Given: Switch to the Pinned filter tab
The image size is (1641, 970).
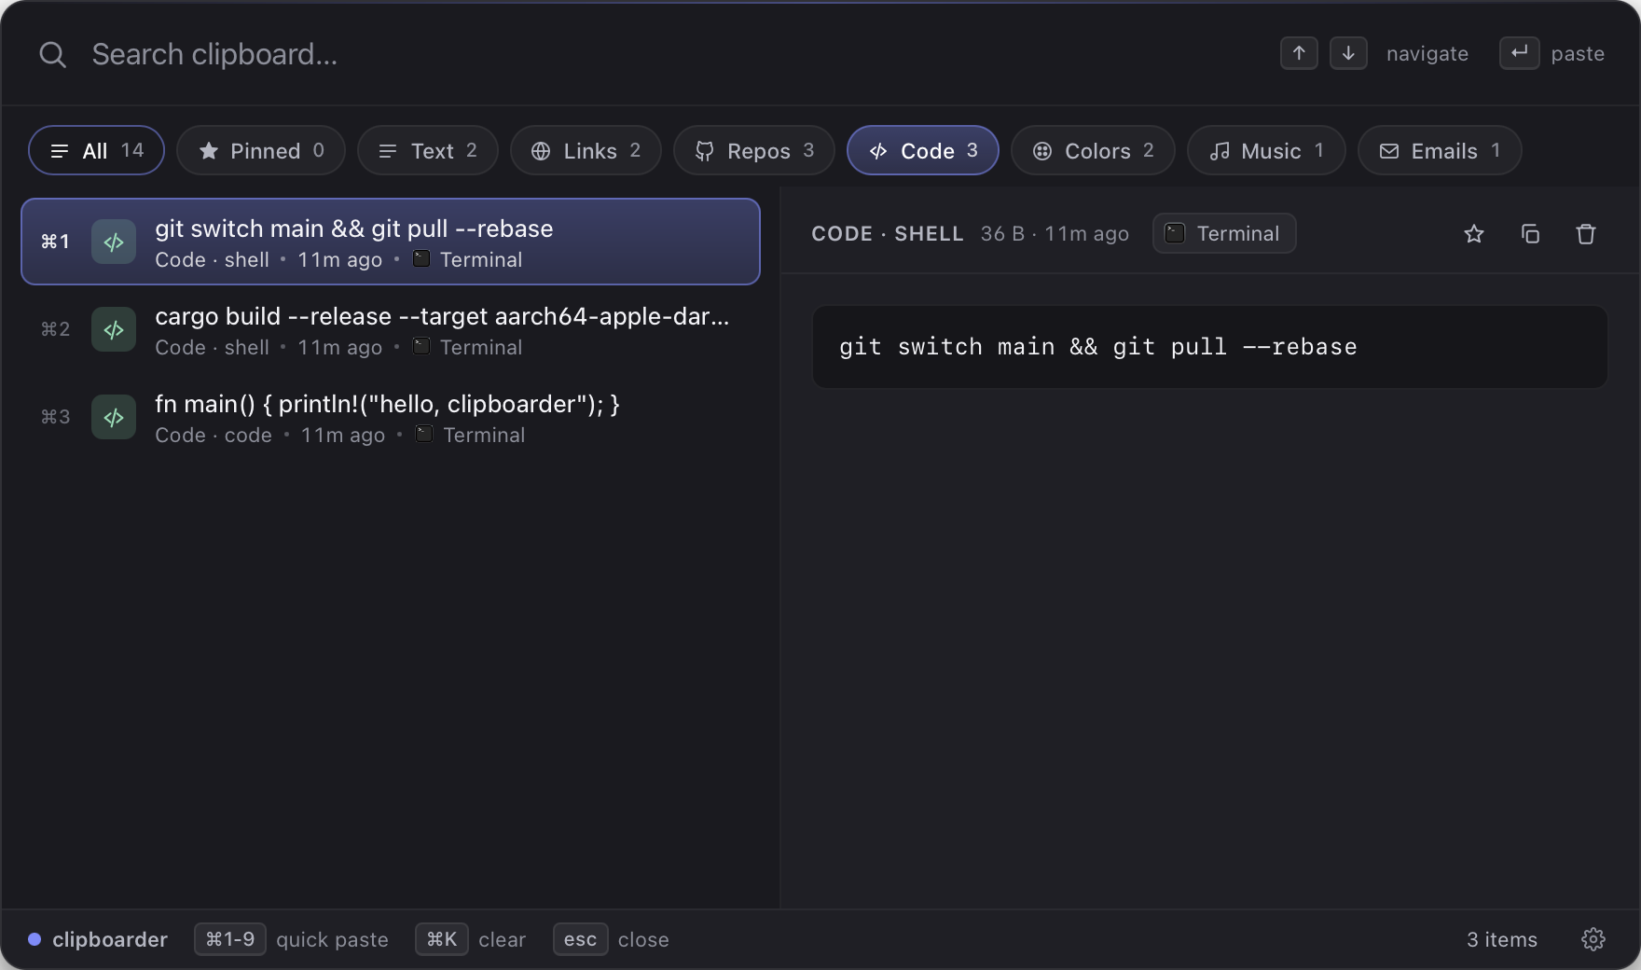Looking at the screenshot, I should [261, 150].
